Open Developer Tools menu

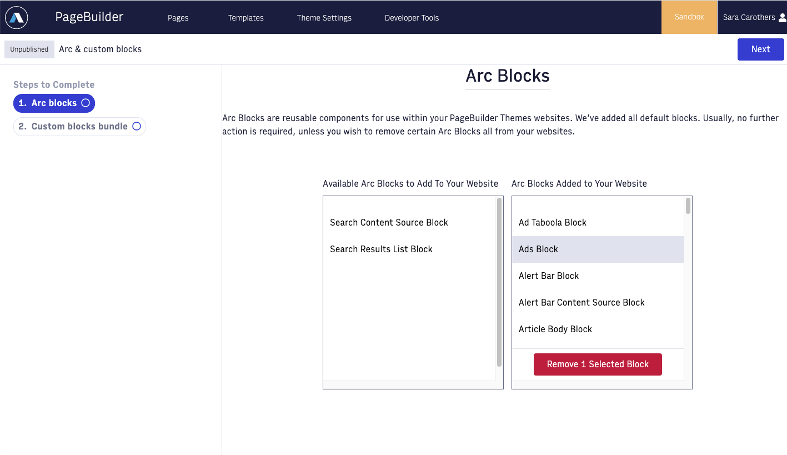pos(412,18)
